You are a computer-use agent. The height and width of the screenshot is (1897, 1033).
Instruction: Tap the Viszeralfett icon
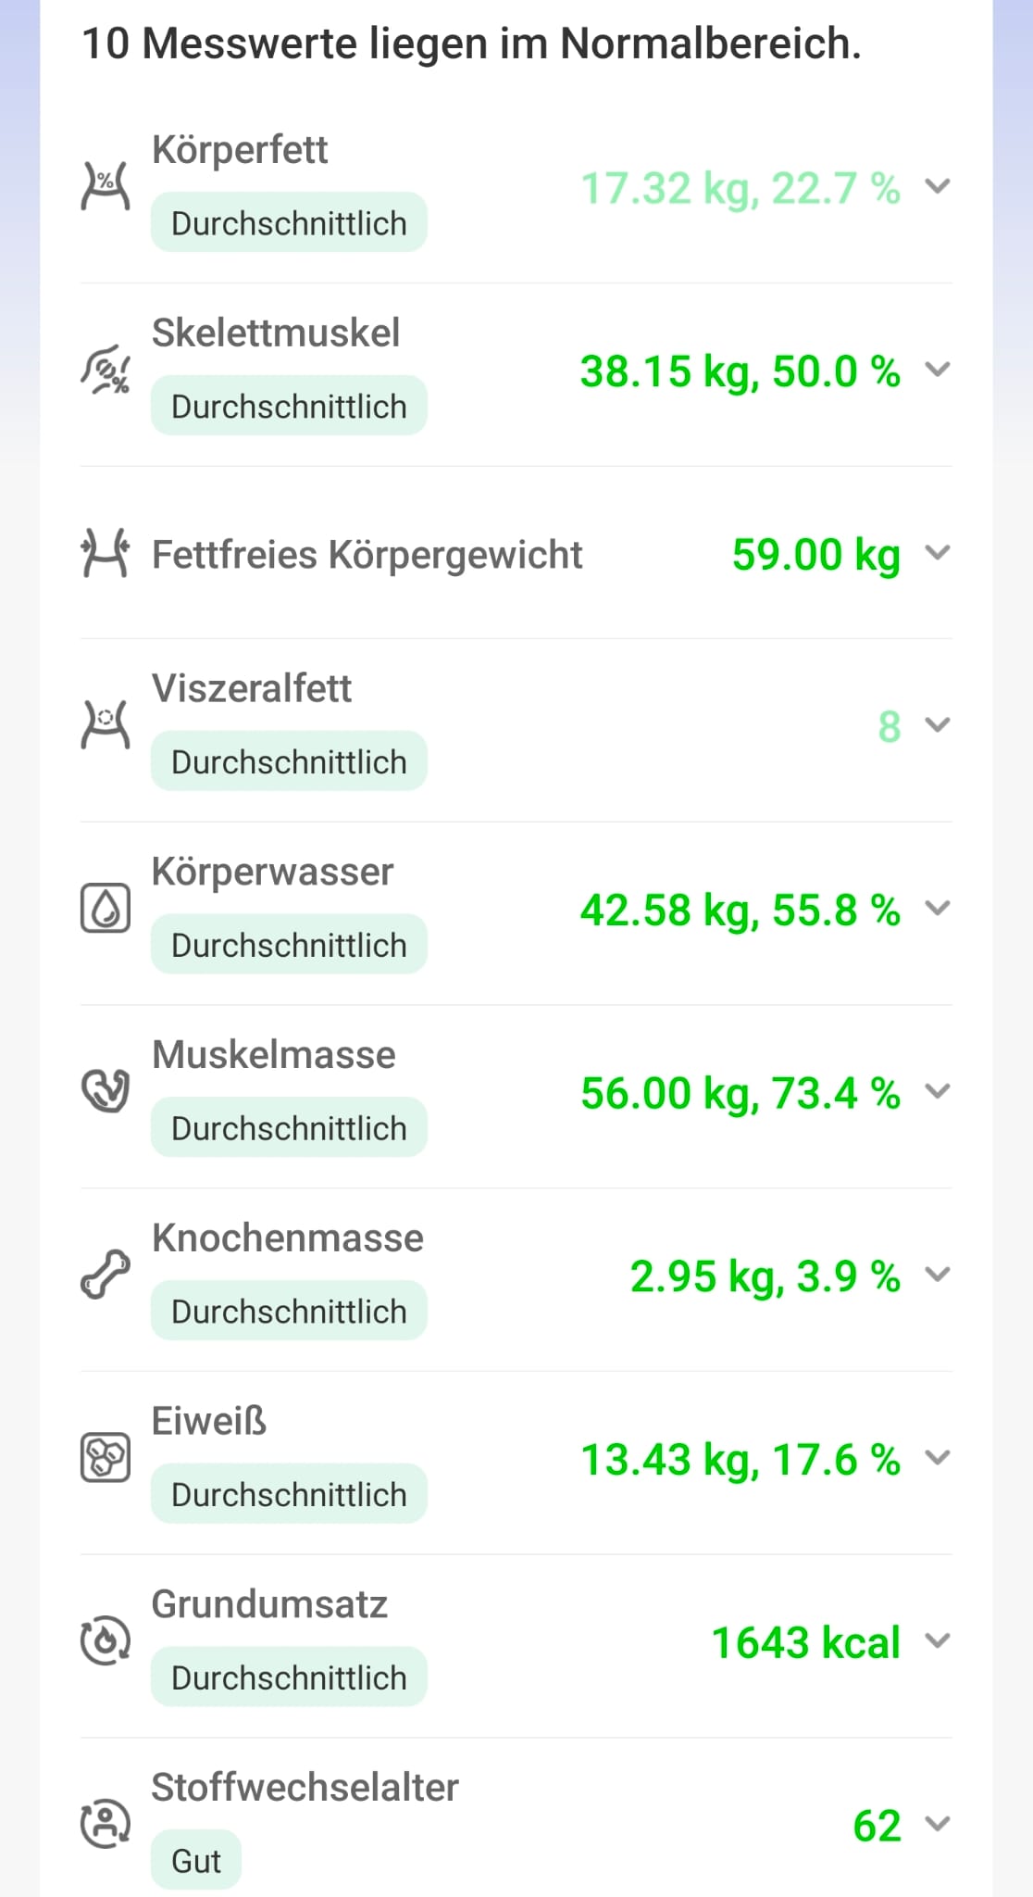106,724
